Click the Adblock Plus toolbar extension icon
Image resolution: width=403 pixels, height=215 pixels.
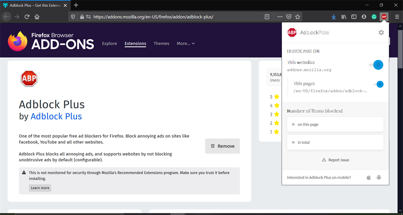click(384, 16)
